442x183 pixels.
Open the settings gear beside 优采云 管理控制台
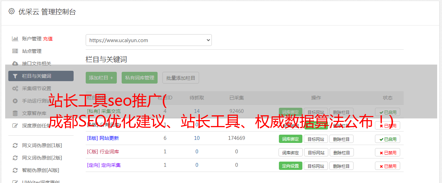[x=11, y=11]
